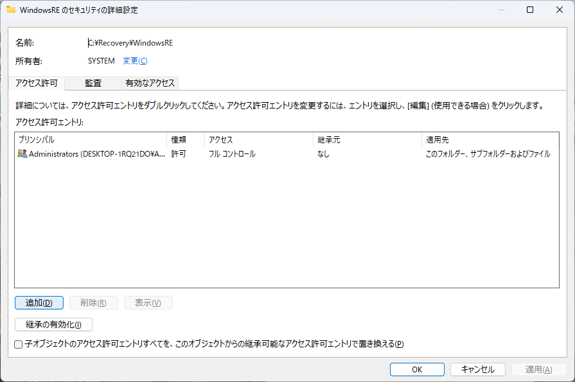This screenshot has width=575, height=382.
Task: Select the フル コントロール cell in the Administrators row
Action: coord(232,154)
